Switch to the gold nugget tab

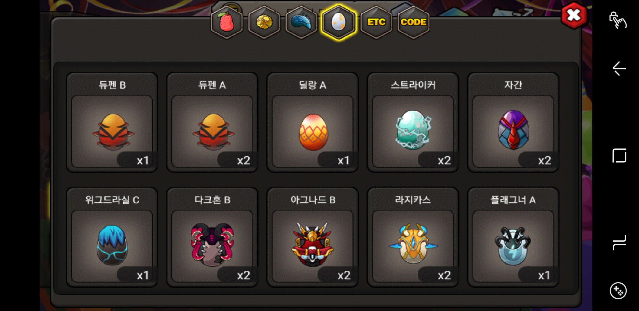click(x=264, y=22)
